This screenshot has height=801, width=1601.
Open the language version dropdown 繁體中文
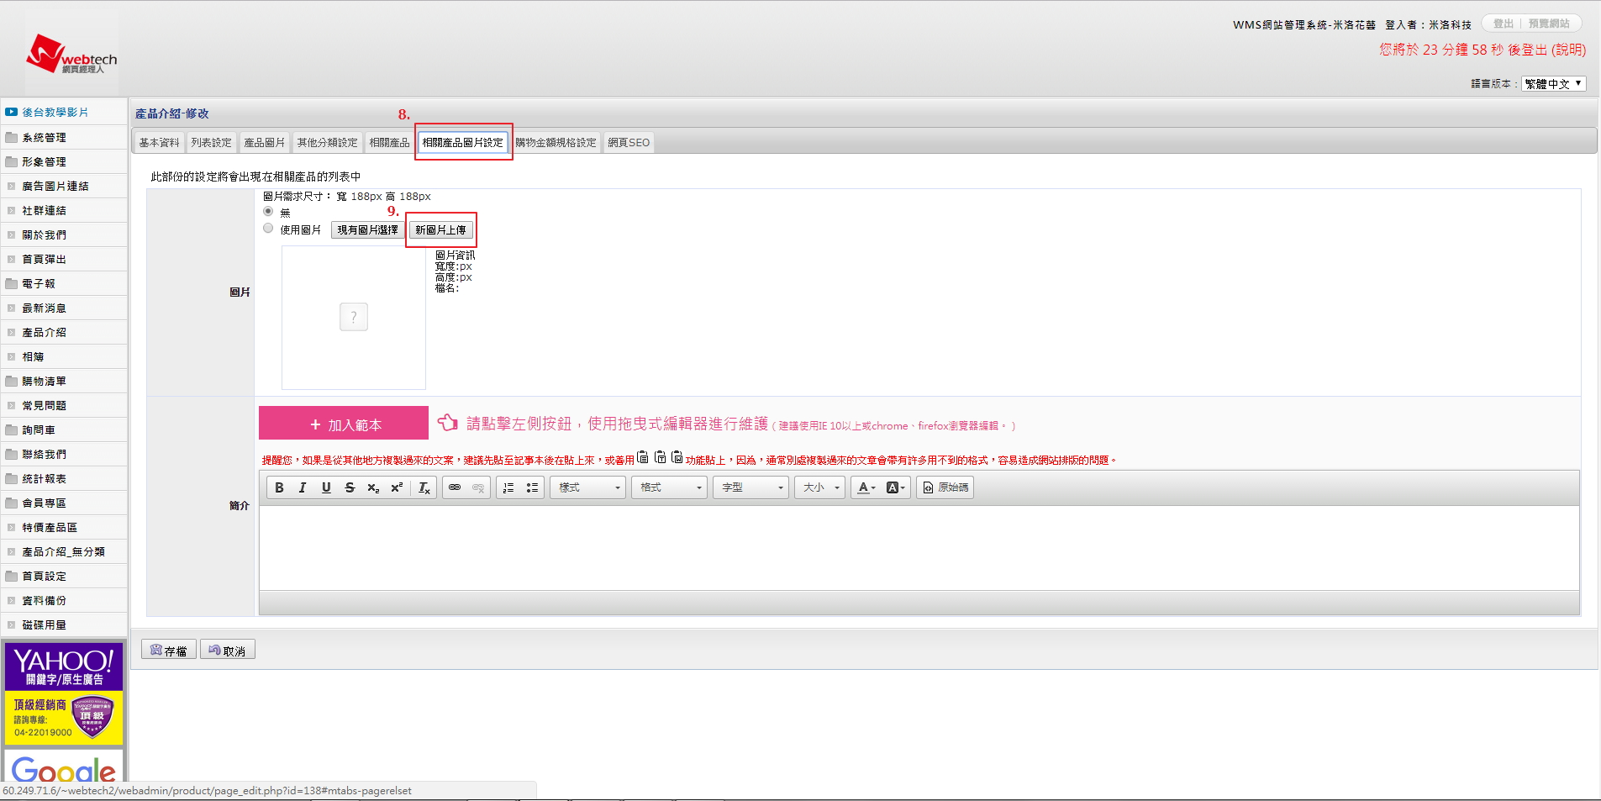1553,84
